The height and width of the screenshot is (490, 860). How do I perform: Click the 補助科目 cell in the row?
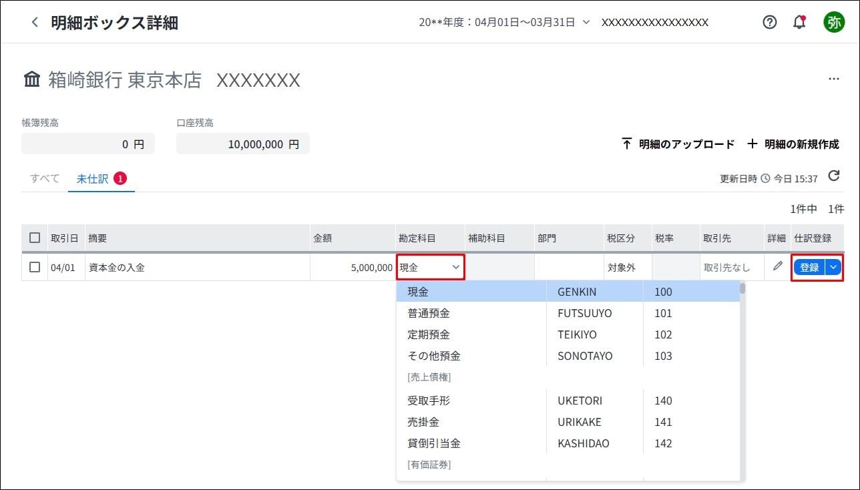pyautogui.click(x=499, y=267)
